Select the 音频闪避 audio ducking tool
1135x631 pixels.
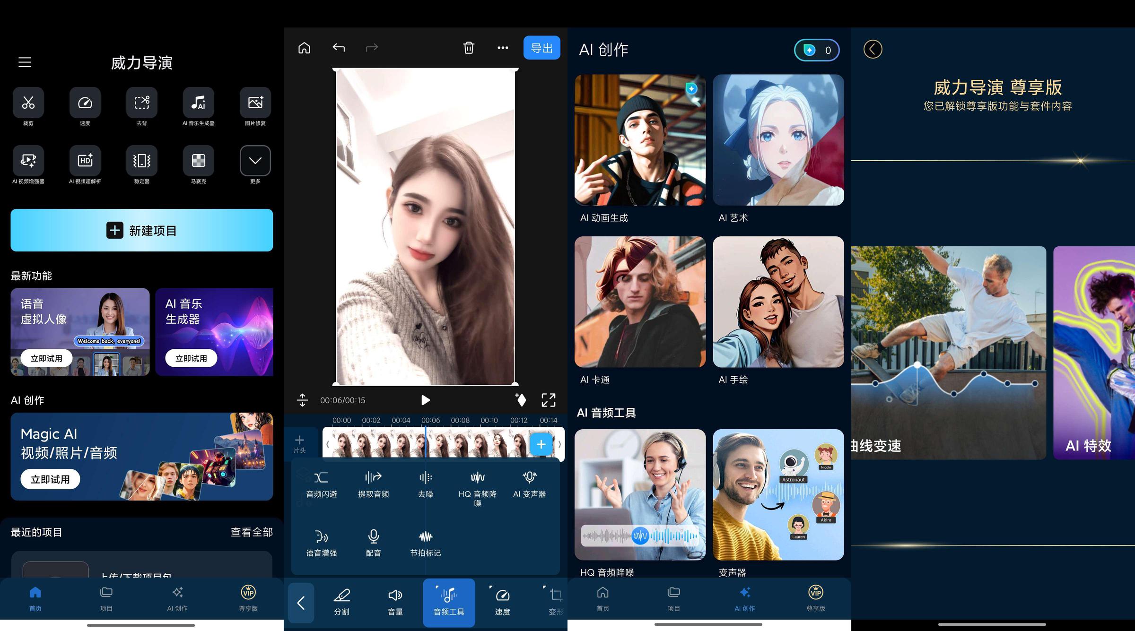(x=322, y=484)
